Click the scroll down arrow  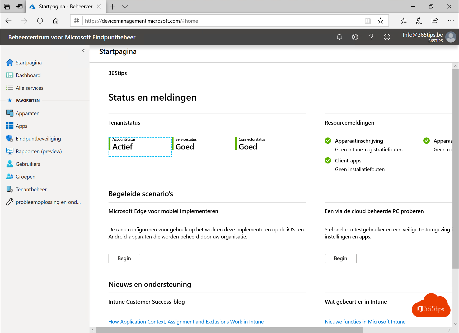click(456, 324)
